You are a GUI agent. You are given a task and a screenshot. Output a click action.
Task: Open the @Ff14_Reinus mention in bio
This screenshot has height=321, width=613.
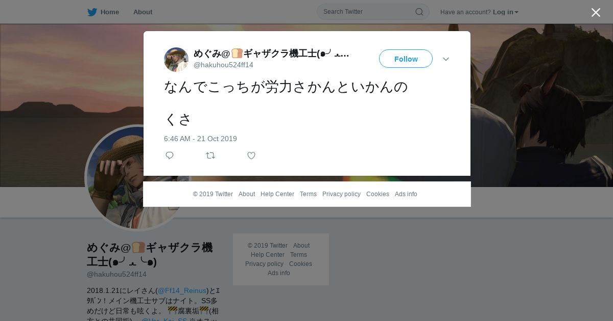coord(182,290)
